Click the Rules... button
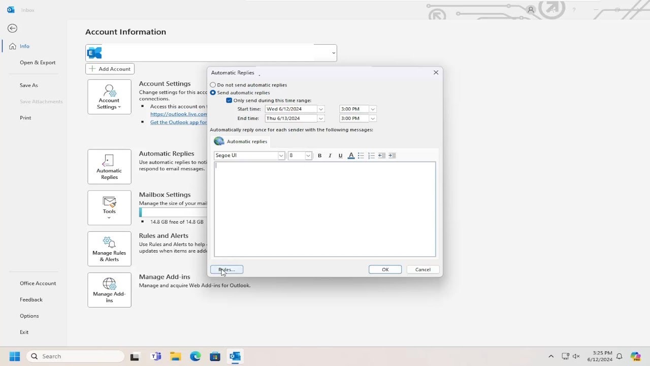 (x=226, y=269)
